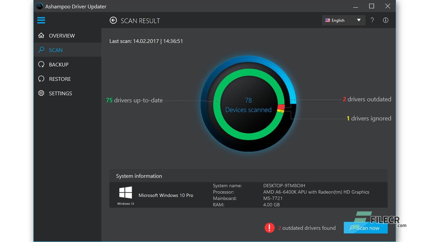
Task: Open the navigation hamburger menu
Action: (41, 20)
